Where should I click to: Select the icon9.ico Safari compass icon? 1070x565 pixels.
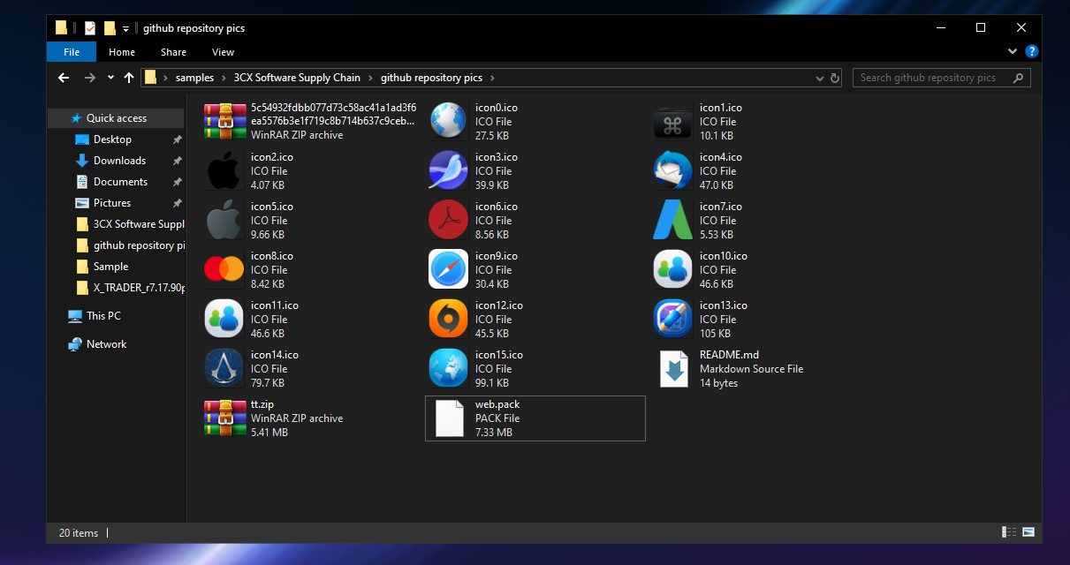pos(448,270)
